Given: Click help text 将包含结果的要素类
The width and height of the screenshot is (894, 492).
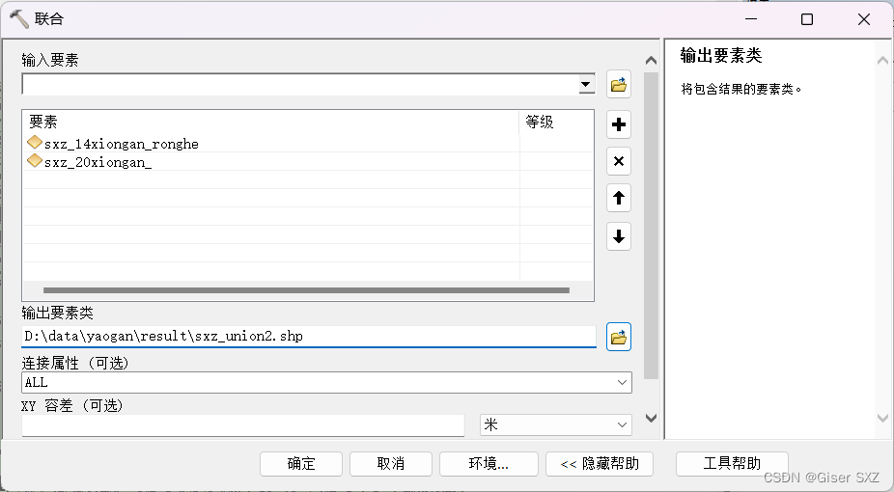Looking at the screenshot, I should point(741,89).
